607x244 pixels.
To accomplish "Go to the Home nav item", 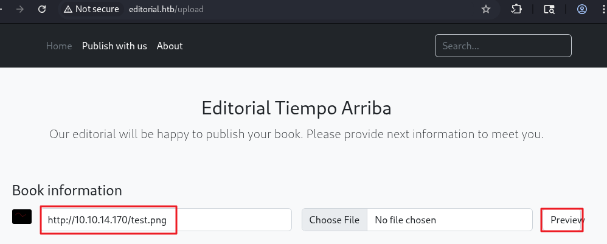I will pos(59,46).
